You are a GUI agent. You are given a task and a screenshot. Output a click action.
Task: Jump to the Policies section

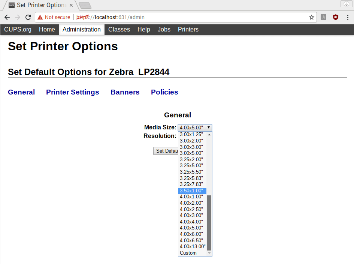point(164,92)
